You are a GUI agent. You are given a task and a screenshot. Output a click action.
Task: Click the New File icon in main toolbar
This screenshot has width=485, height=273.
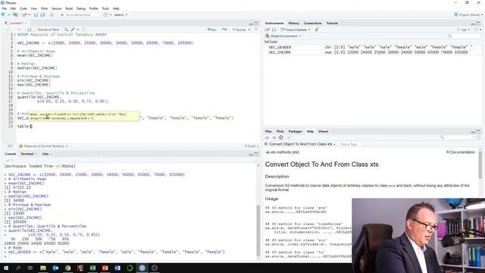3,14
